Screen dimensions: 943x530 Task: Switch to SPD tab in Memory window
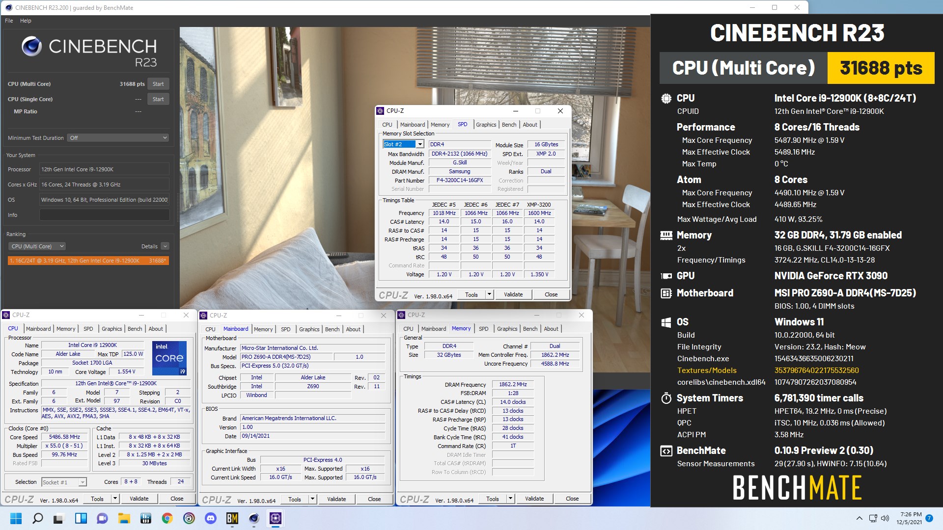click(483, 329)
